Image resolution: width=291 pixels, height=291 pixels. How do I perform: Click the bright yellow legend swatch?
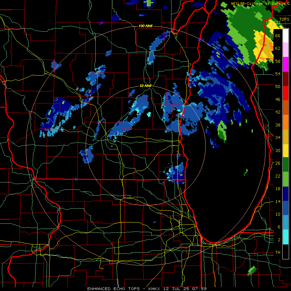[286, 150]
